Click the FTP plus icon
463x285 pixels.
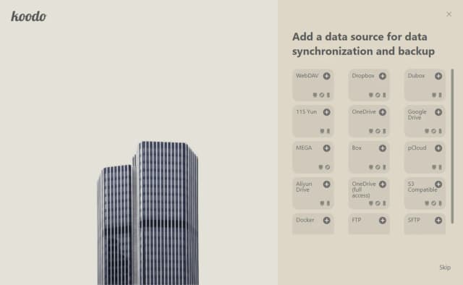383,221
